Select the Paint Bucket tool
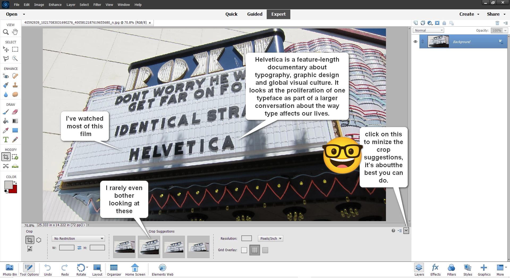The image size is (510, 278). [6, 121]
